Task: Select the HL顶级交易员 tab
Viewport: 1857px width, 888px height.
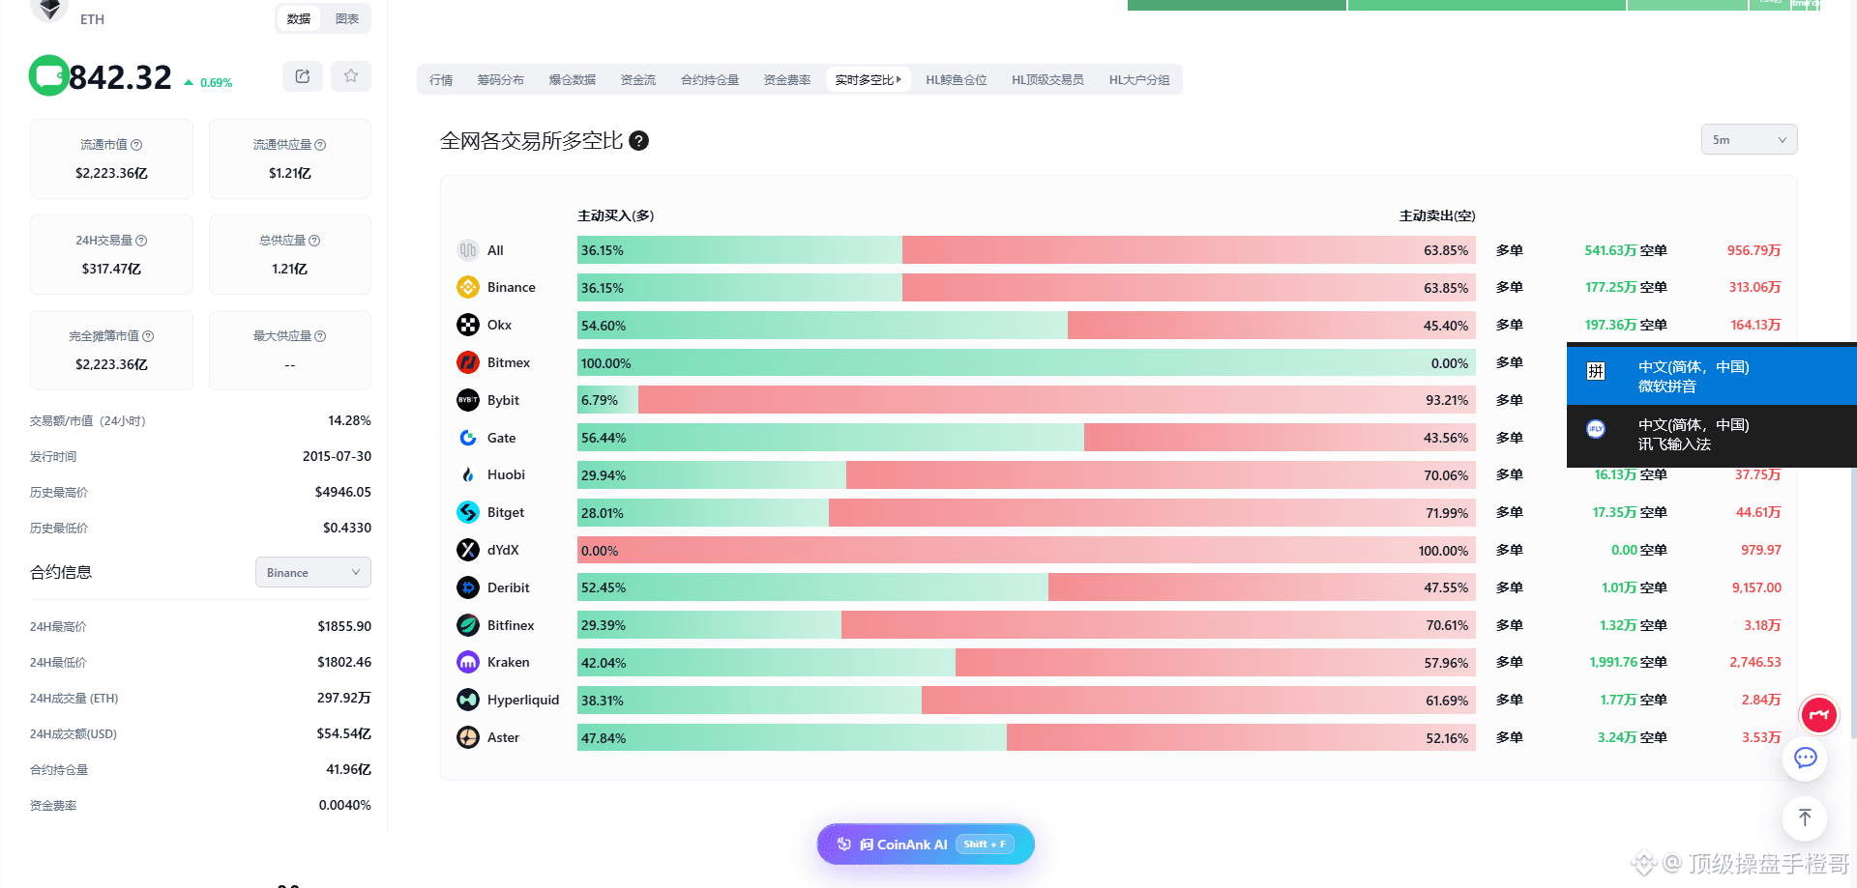Action: pos(1047,80)
